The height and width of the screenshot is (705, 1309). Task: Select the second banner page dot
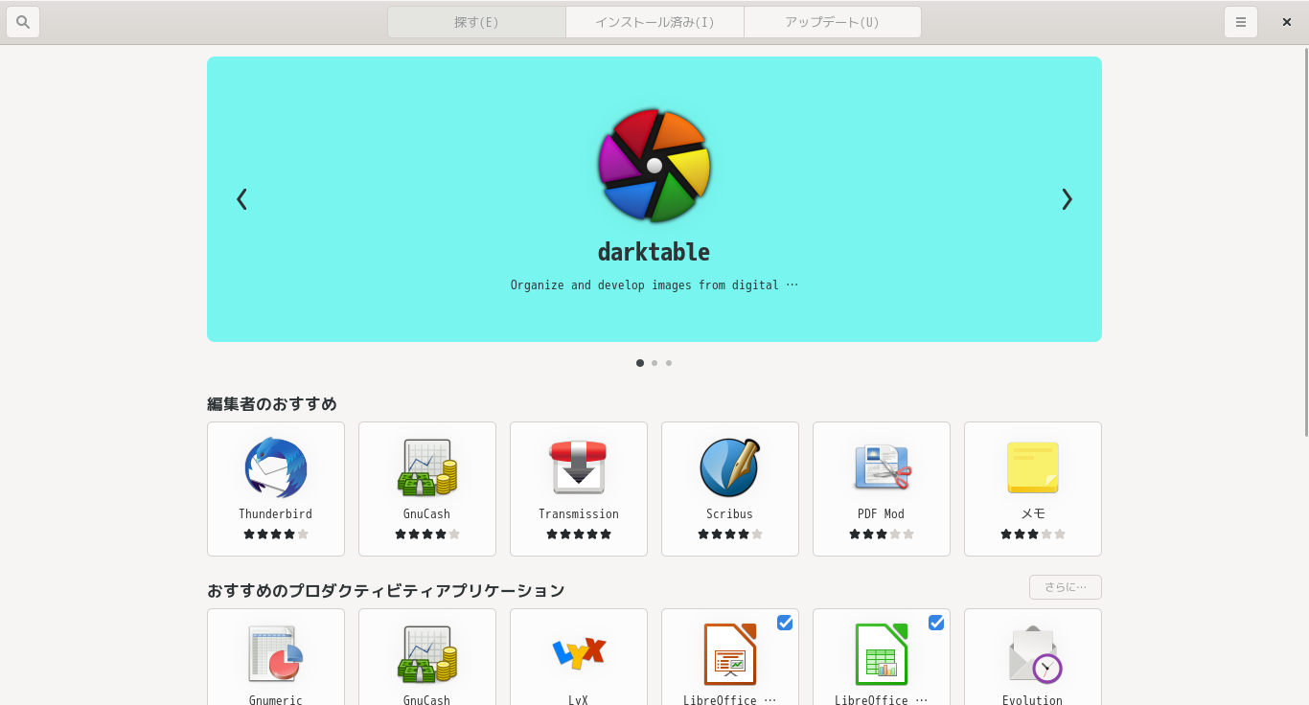654,363
